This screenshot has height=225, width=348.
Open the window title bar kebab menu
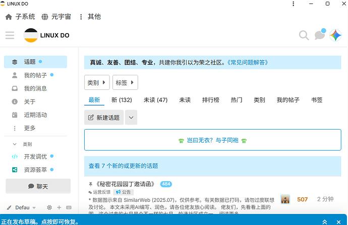click(x=294, y=4)
